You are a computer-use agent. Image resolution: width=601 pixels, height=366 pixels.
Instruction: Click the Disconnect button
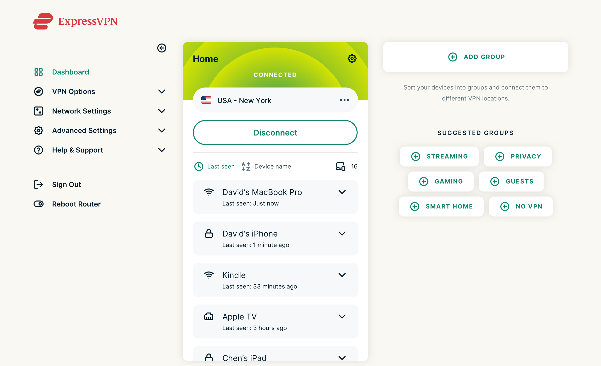pyautogui.click(x=275, y=132)
